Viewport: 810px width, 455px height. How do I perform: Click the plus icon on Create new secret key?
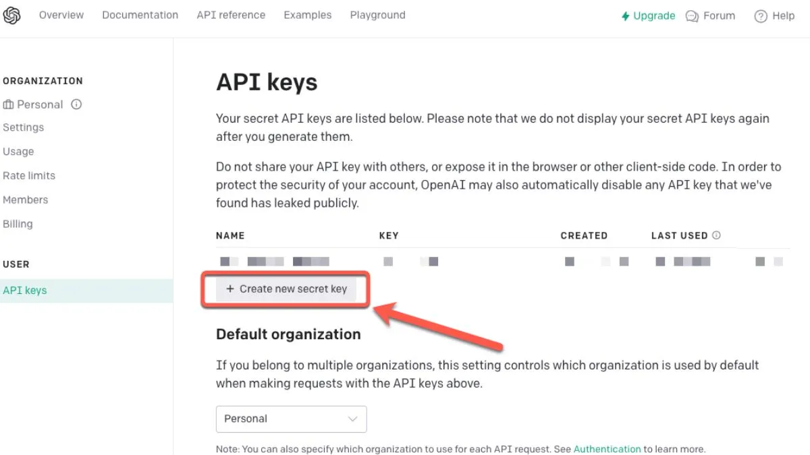pyautogui.click(x=230, y=289)
